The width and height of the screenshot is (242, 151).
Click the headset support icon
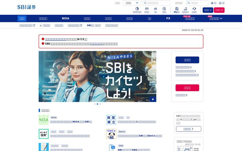pyautogui.click(x=194, y=9)
